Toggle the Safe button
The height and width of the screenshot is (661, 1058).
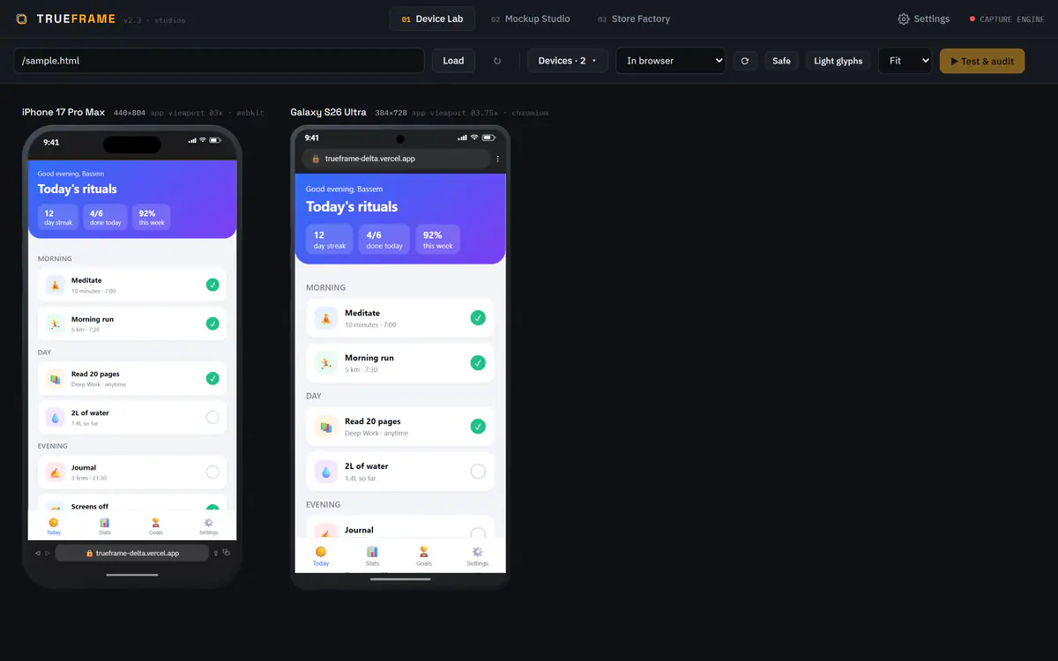pyautogui.click(x=782, y=61)
